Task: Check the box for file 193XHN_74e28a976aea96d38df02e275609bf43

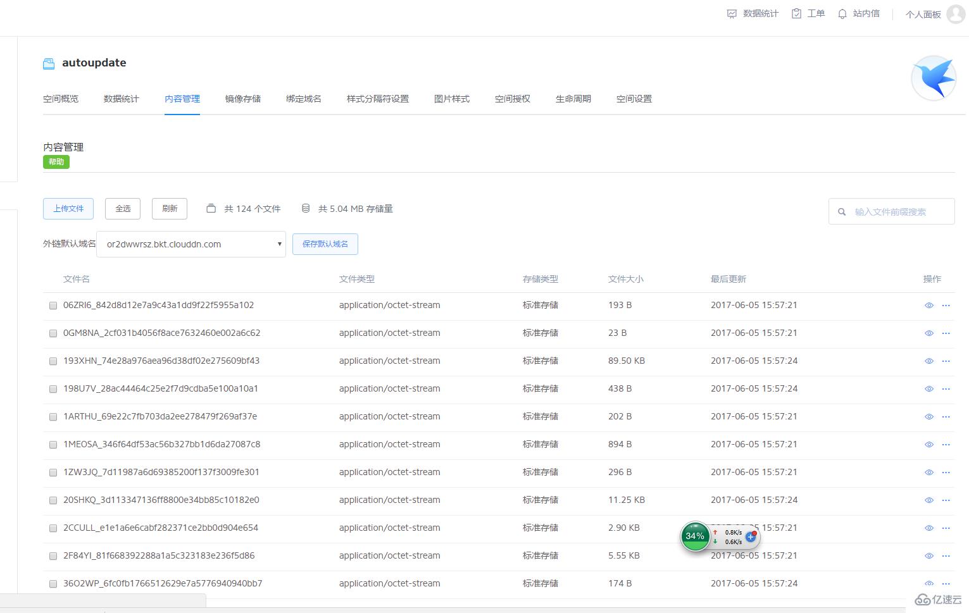Action: coord(53,361)
